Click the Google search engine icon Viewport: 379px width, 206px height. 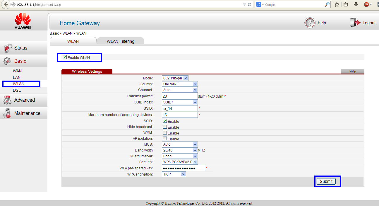pos(259,5)
